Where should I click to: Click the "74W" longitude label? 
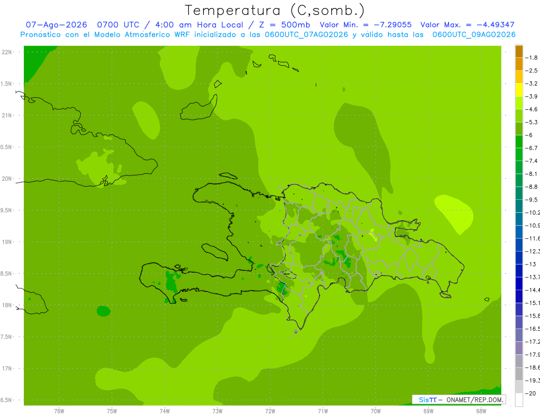coord(164,411)
